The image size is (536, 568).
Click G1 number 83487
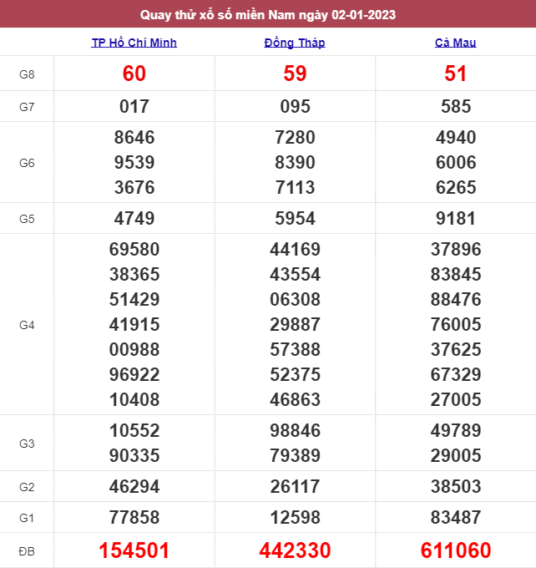pyautogui.click(x=456, y=518)
